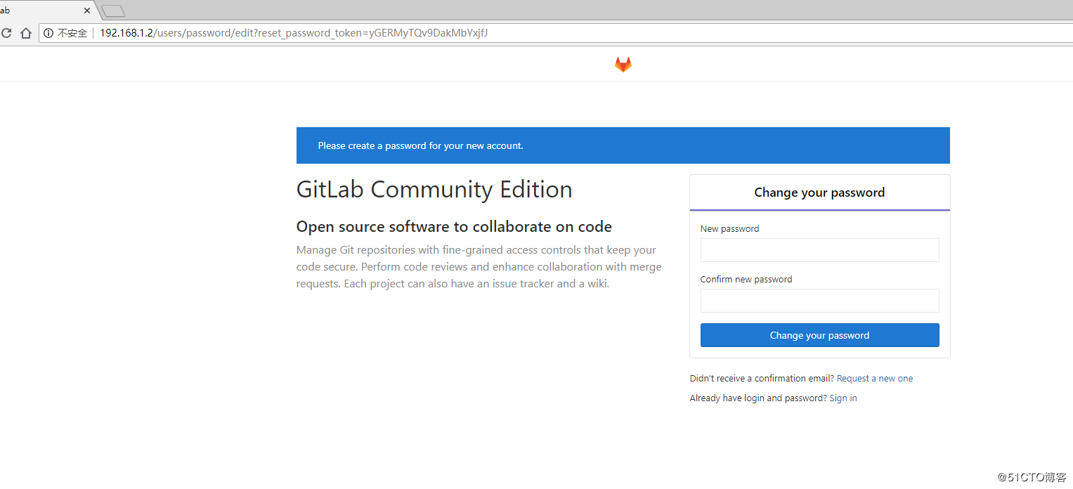Image resolution: width=1073 pixels, height=489 pixels.
Task: Click the 'Manage Git repositories' description paragraph
Action: [479, 267]
